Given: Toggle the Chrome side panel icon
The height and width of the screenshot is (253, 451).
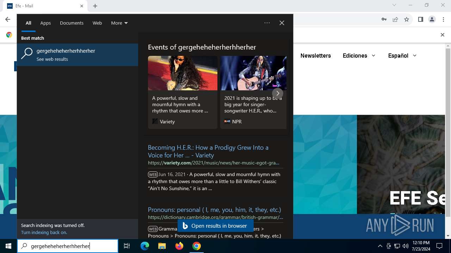Looking at the screenshot, I should 420,19.
